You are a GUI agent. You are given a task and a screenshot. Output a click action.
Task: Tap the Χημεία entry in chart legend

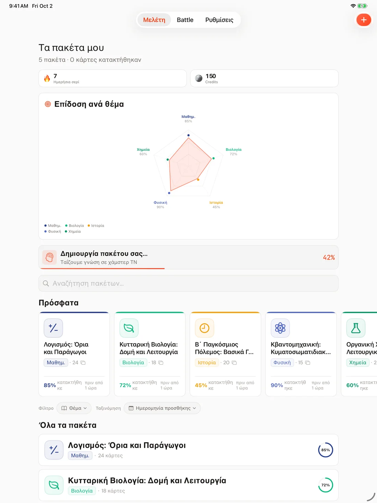[x=73, y=231]
